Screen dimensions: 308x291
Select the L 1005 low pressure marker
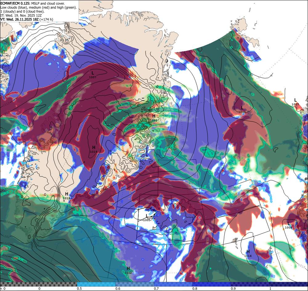(147, 218)
